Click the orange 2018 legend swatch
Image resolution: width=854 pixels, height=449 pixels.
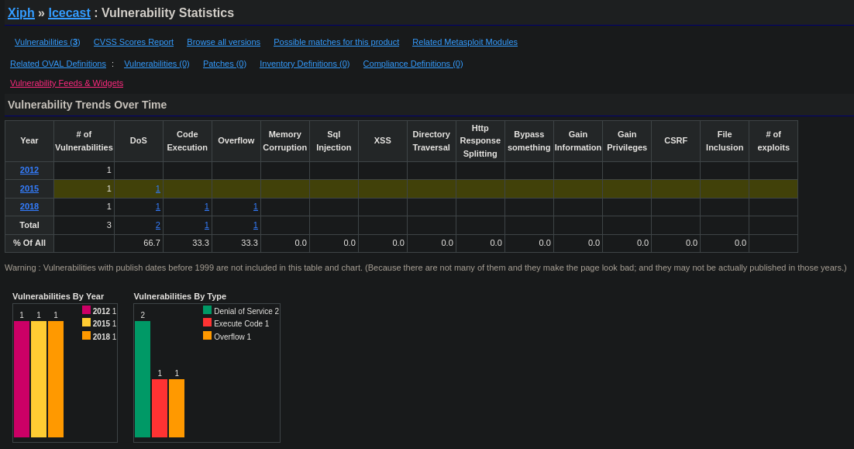pos(86,336)
